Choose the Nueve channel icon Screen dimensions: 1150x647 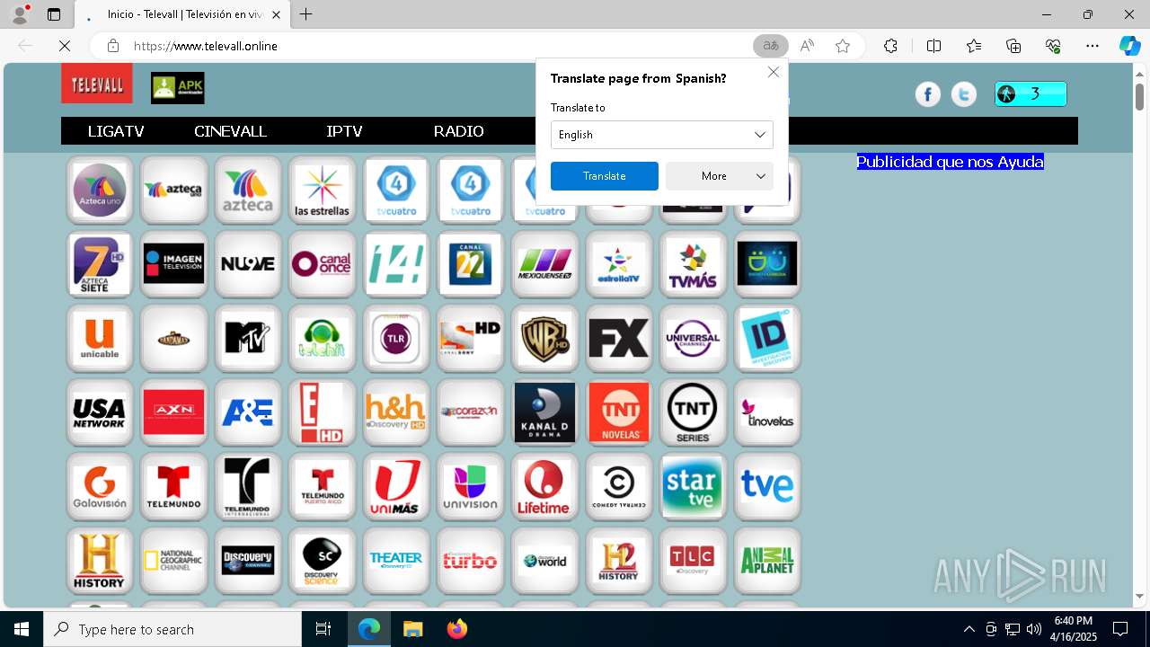pos(248,264)
